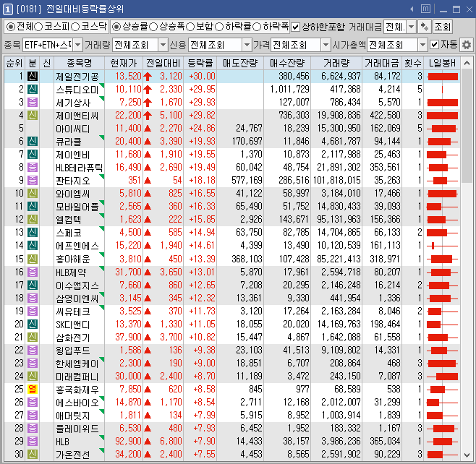Click the 신 badge icon for SK디앤디

click(33, 325)
